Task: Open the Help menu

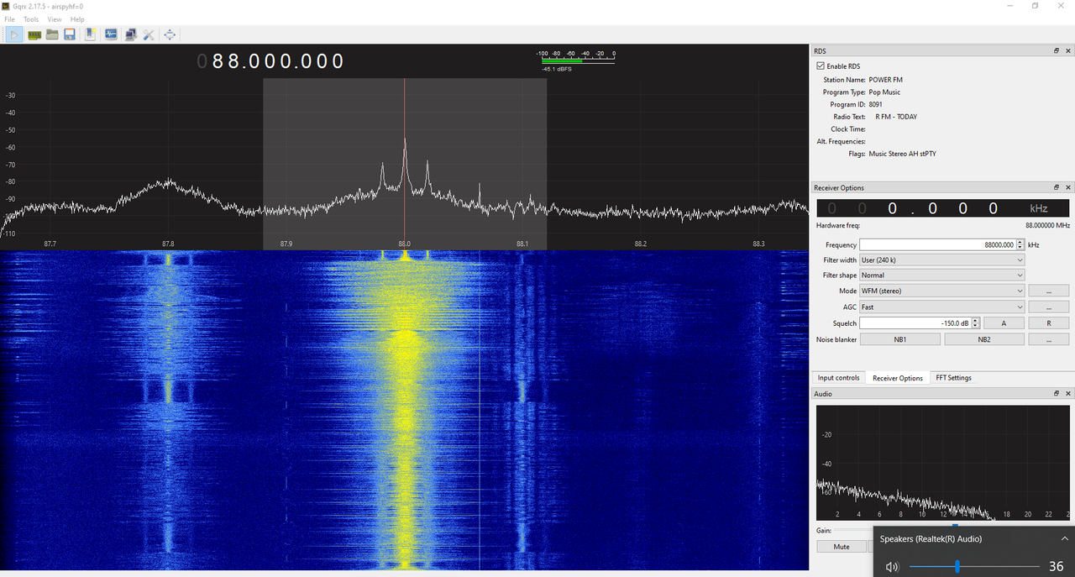Action: [77, 19]
